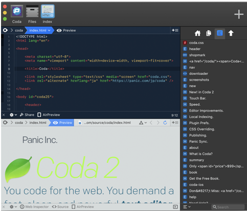Switch editor to Preview mode
Screen dimensions: 247x211
(66, 30)
